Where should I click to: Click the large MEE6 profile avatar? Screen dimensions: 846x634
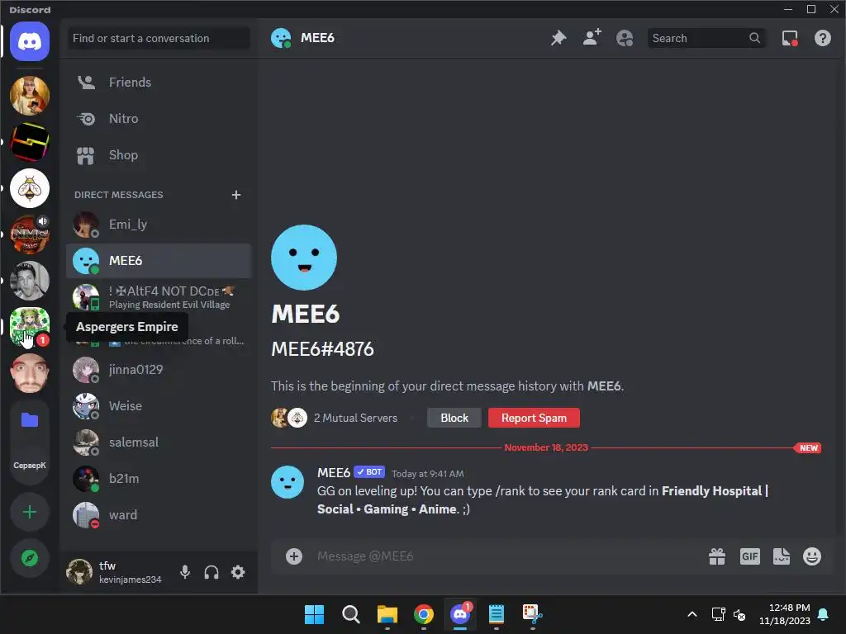pos(304,258)
